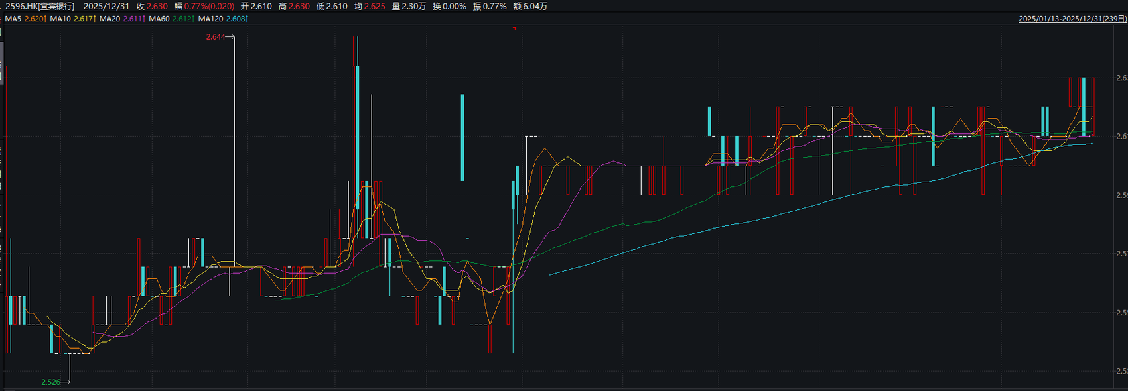The width and height of the screenshot is (1128, 391).
Task: Click the small red flag marker atop the chart
Action: point(514,28)
